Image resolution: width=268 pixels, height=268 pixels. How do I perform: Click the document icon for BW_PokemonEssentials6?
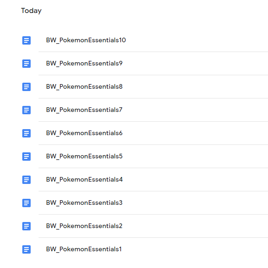pyautogui.click(x=26, y=133)
